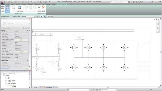Toggle crop view icon in view control bar
The image size is (162, 91).
click(49, 87)
